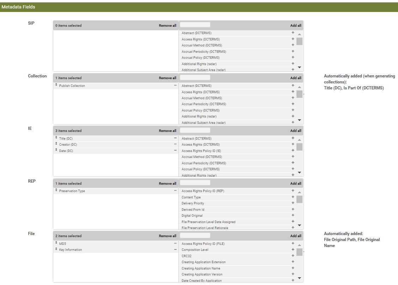The width and height of the screenshot is (398, 285).
Task: Click Remove all in the IE section
Action: tap(167, 131)
